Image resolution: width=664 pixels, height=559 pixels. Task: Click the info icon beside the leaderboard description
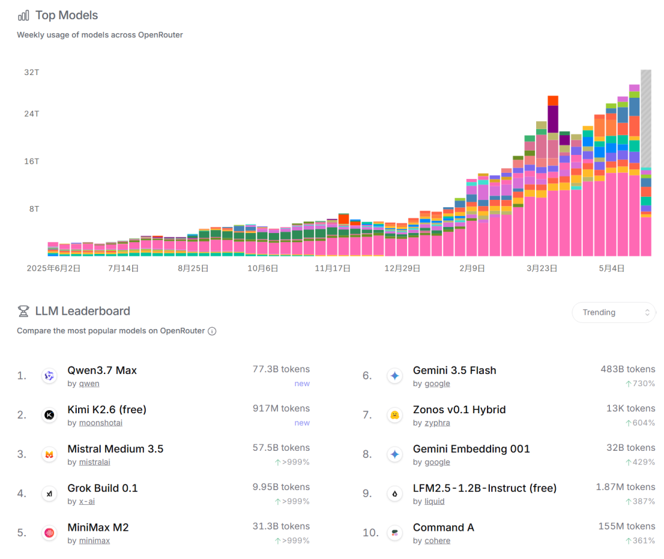[212, 331]
